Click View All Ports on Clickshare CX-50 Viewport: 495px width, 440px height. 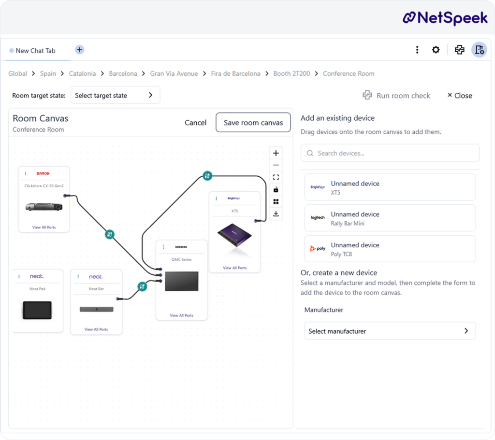44,227
